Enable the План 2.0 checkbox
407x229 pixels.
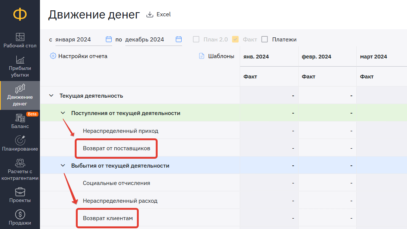coord(196,39)
